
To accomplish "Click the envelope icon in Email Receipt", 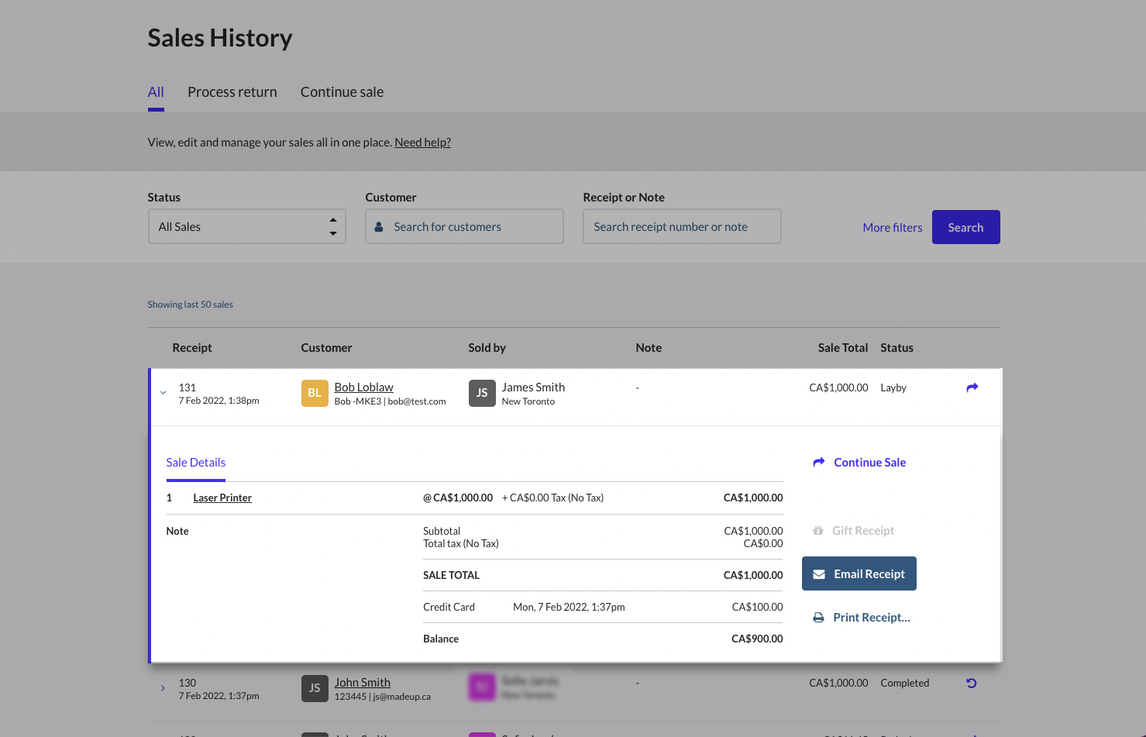I will [819, 574].
